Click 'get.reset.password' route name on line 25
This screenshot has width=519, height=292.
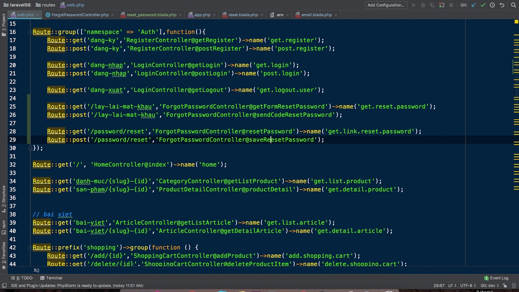pyautogui.click(x=393, y=107)
